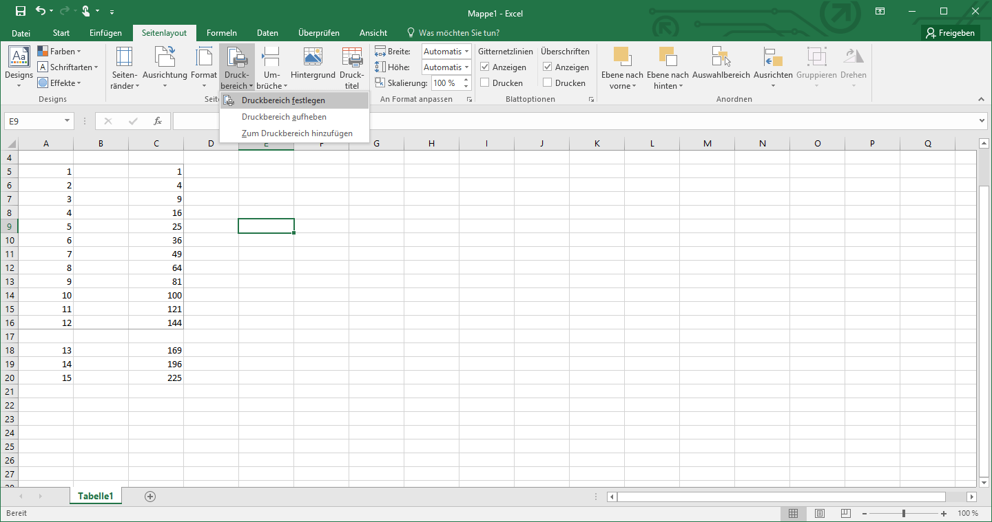Toggle Gitternetzlinien Drucken checkbox
The height and width of the screenshot is (522, 992).
point(485,83)
